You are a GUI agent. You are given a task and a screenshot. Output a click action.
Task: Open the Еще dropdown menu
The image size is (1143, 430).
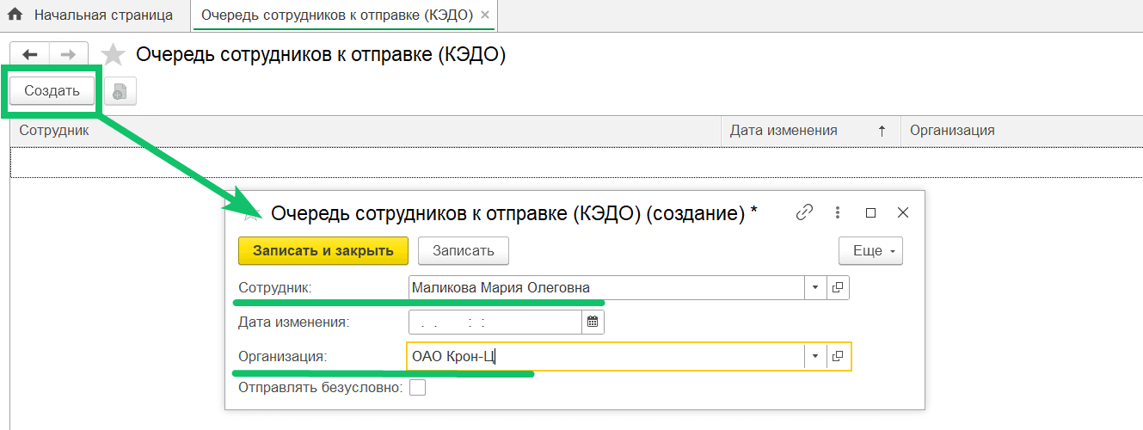[x=870, y=251]
